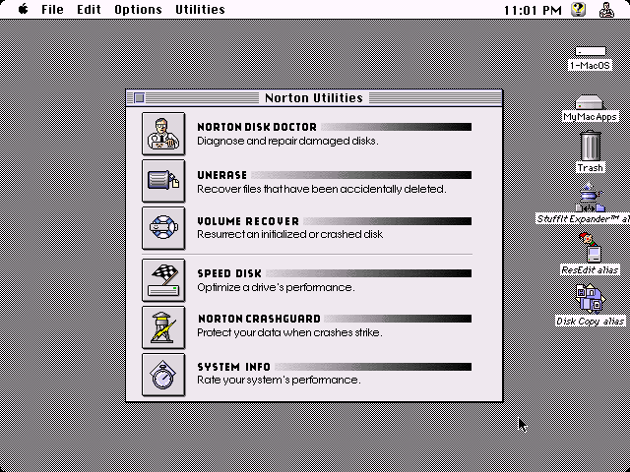Launch Norton CrashGuard lighthouse icon

click(163, 326)
